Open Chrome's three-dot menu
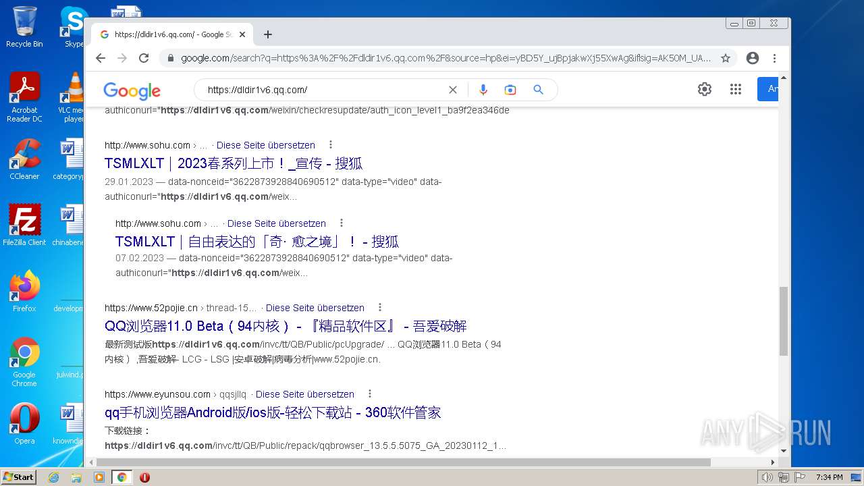864x486 pixels. 775,58
